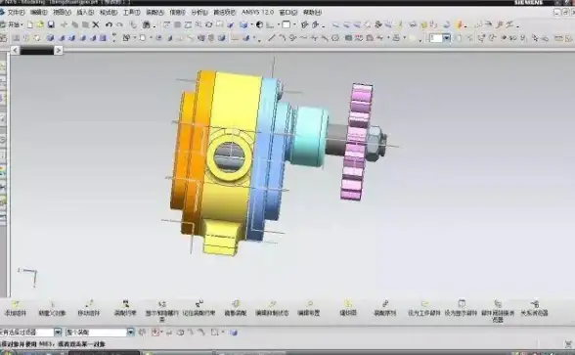Click the Move Component (移动组件) icon
Viewport: 575px width, 355px height.
89,308
